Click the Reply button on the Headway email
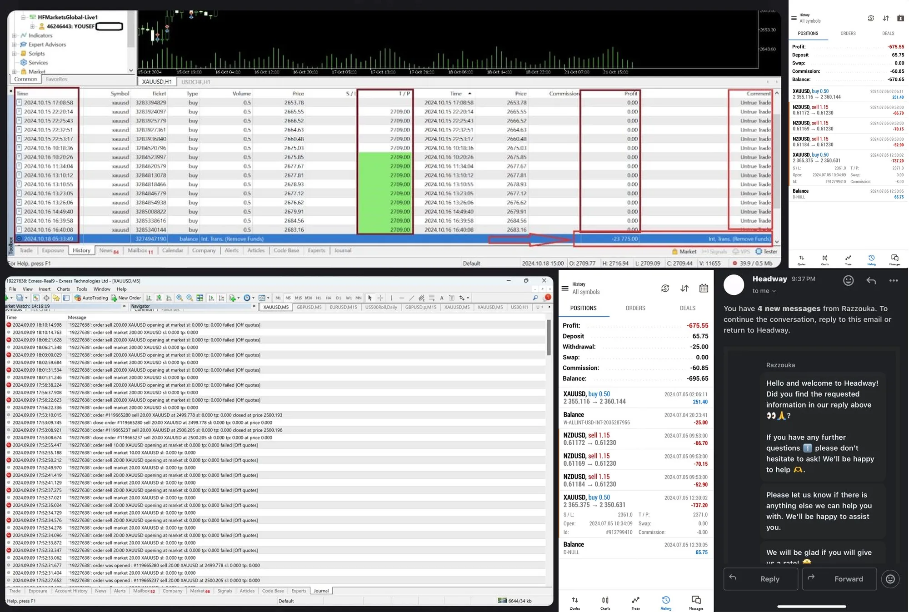 click(x=761, y=579)
